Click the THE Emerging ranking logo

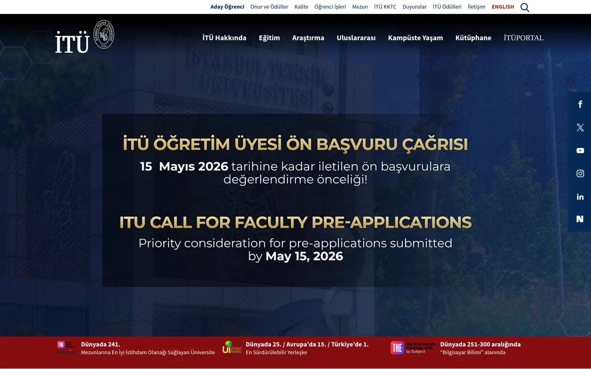coord(66,348)
